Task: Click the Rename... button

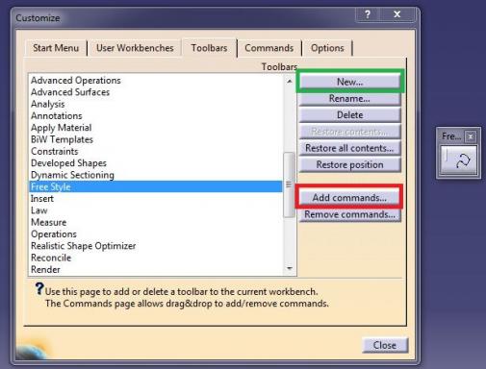Action: 349,98
